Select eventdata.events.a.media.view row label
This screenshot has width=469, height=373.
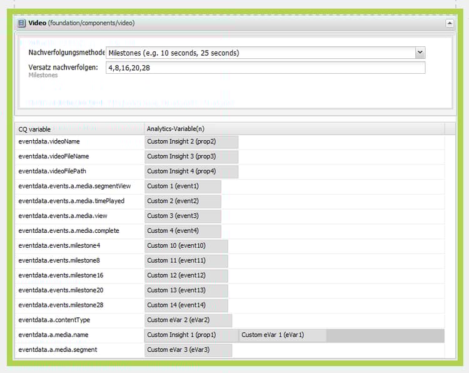(x=63, y=216)
